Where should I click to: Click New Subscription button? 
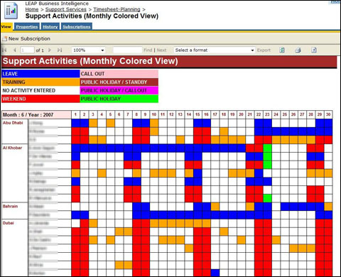click(26, 38)
